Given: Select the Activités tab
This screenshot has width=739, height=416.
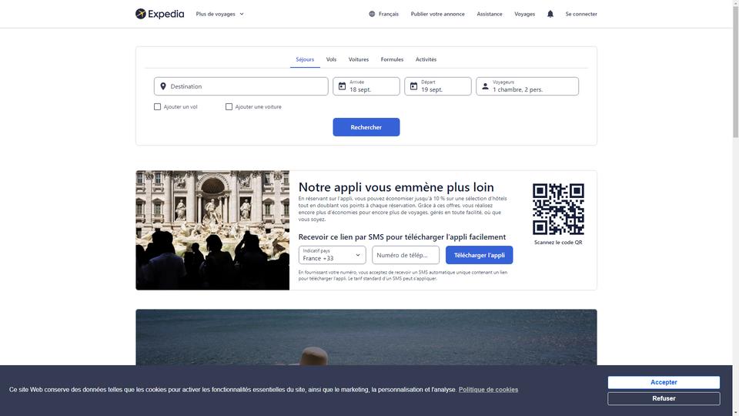Looking at the screenshot, I should pos(426,59).
